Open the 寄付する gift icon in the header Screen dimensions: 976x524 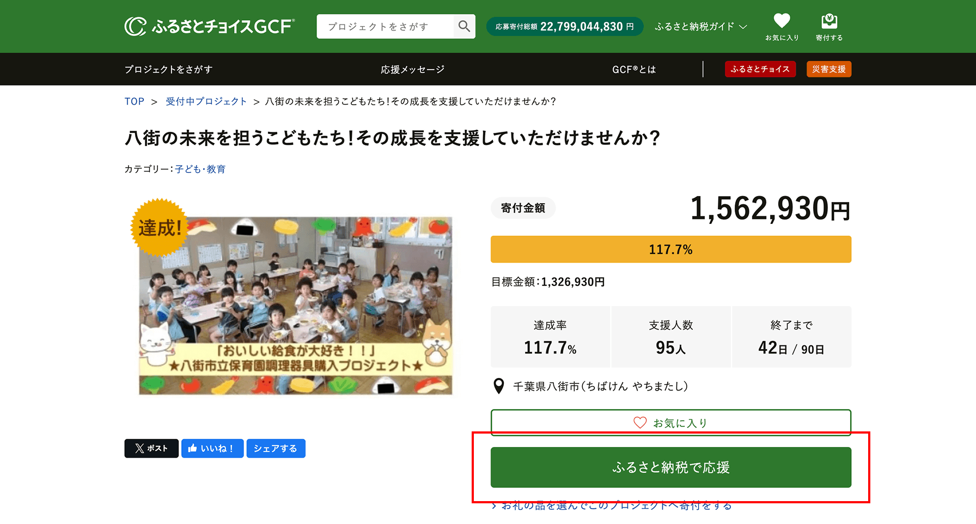(x=828, y=21)
